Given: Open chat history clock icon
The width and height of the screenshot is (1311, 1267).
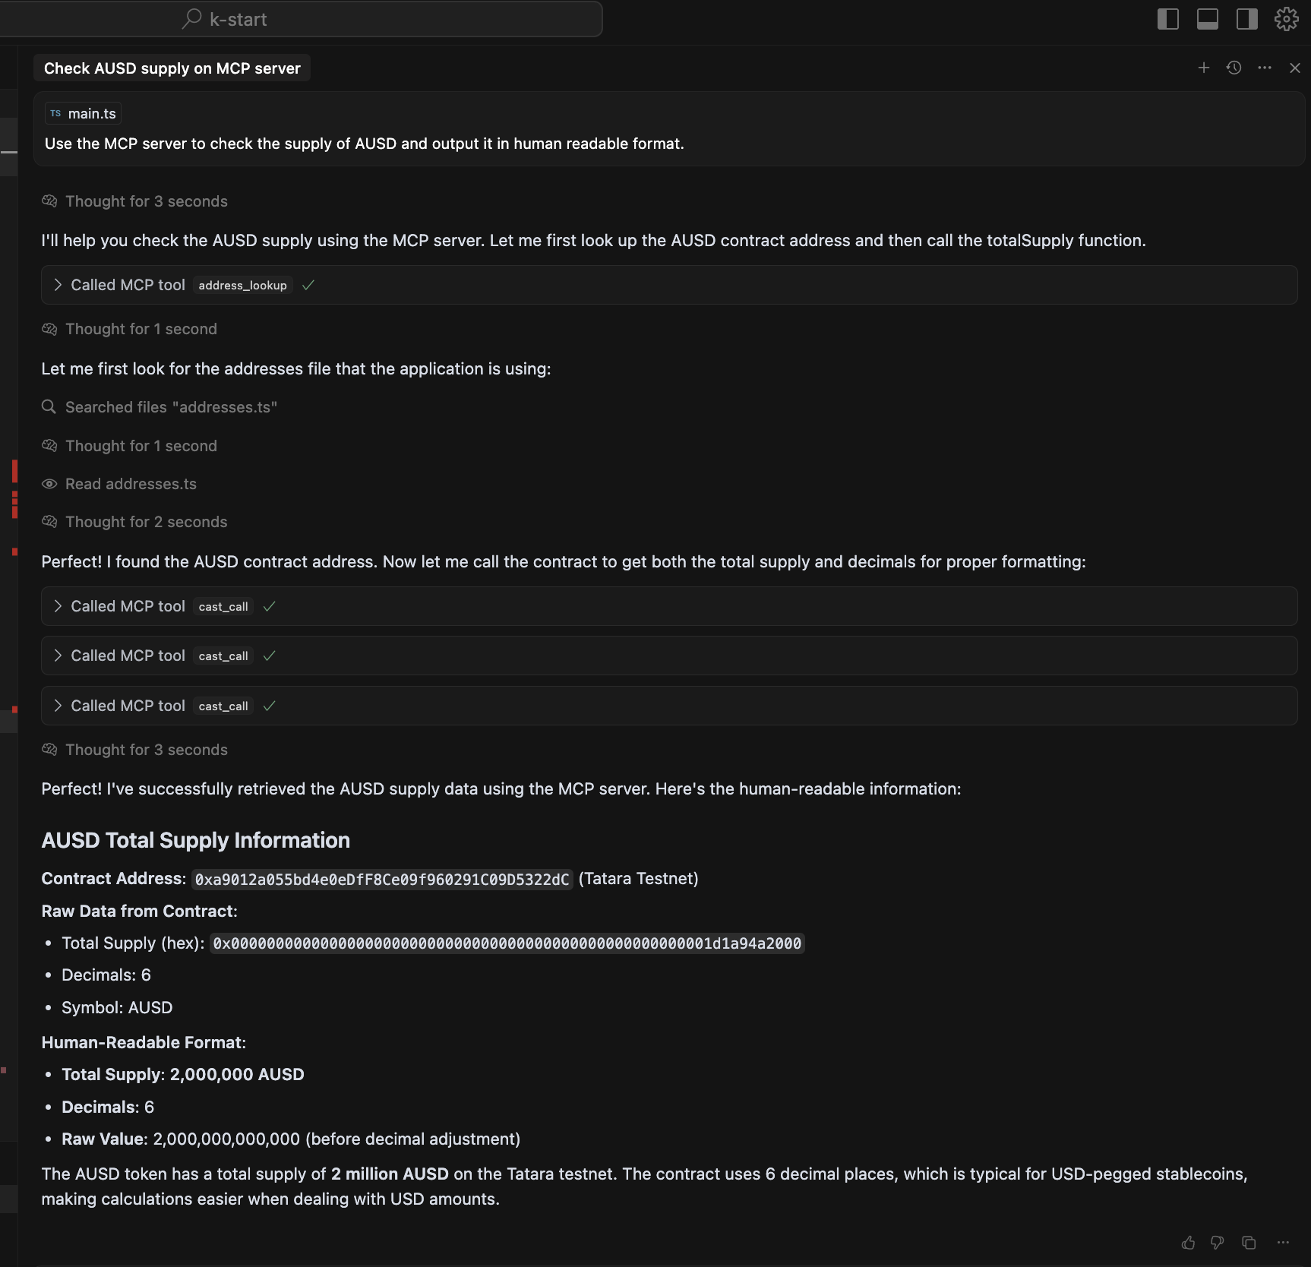Looking at the screenshot, I should [x=1234, y=68].
